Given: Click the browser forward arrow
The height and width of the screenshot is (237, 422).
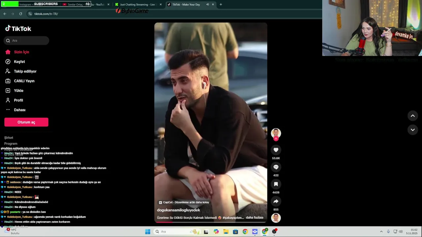Looking at the screenshot, I should pyautogui.click(x=13, y=14).
